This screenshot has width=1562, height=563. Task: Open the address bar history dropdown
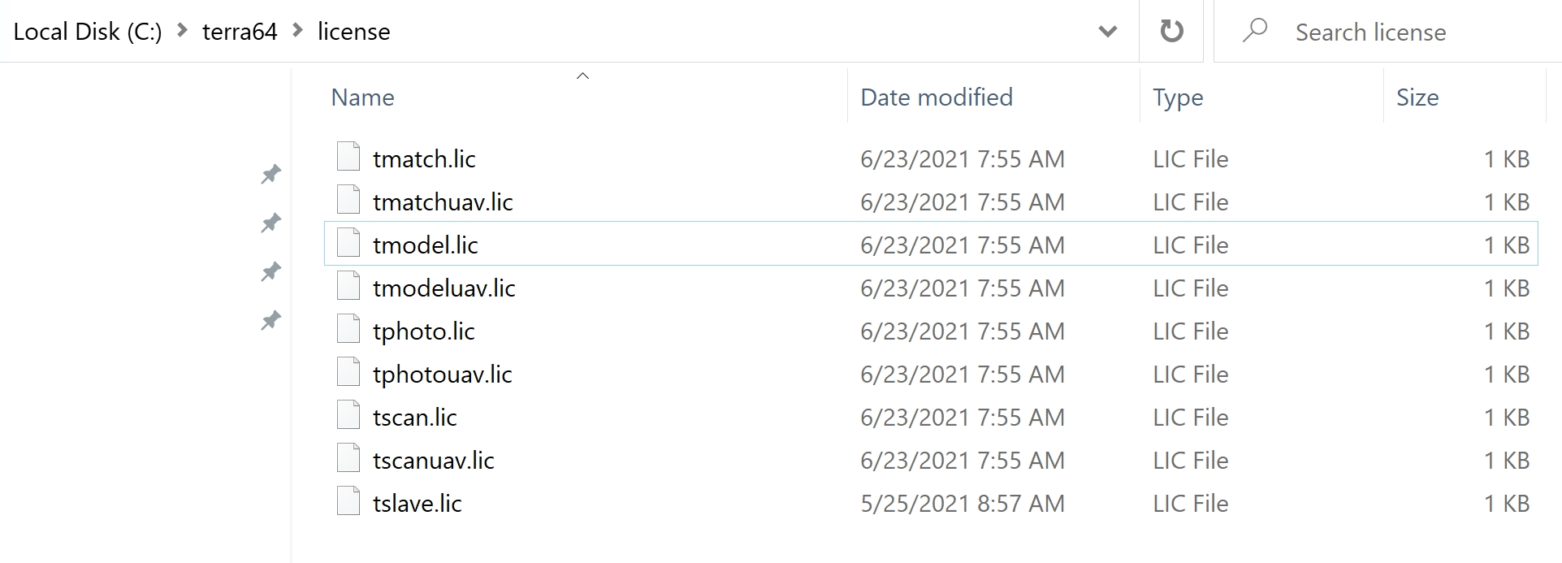pos(1108,32)
